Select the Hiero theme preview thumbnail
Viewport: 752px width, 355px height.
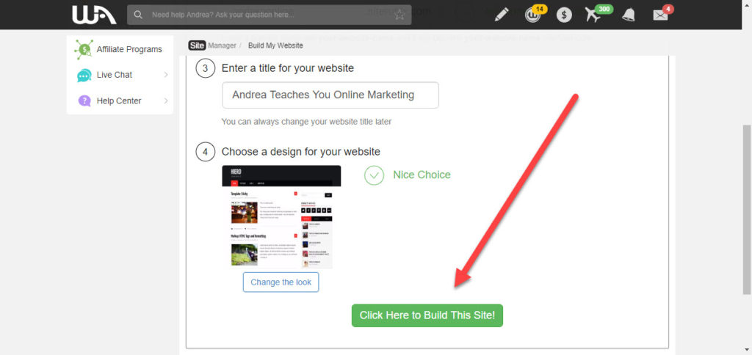[x=281, y=217]
